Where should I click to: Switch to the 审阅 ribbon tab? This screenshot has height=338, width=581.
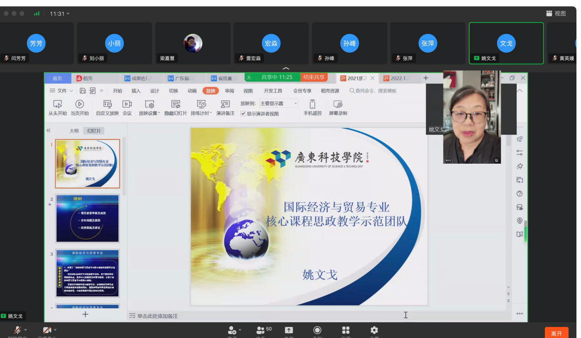pyautogui.click(x=229, y=91)
